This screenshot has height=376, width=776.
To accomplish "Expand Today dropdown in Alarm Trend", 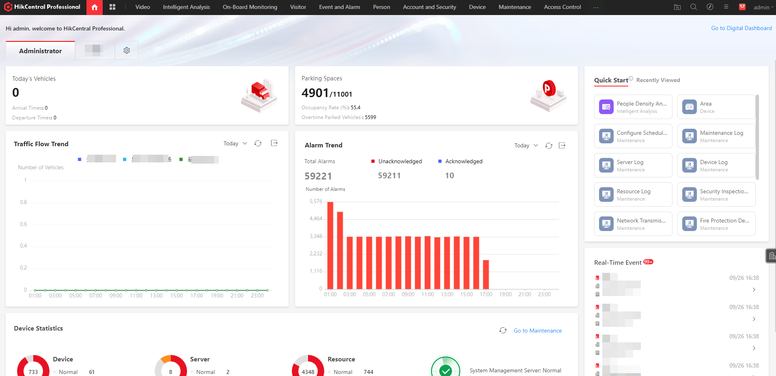I will (526, 145).
